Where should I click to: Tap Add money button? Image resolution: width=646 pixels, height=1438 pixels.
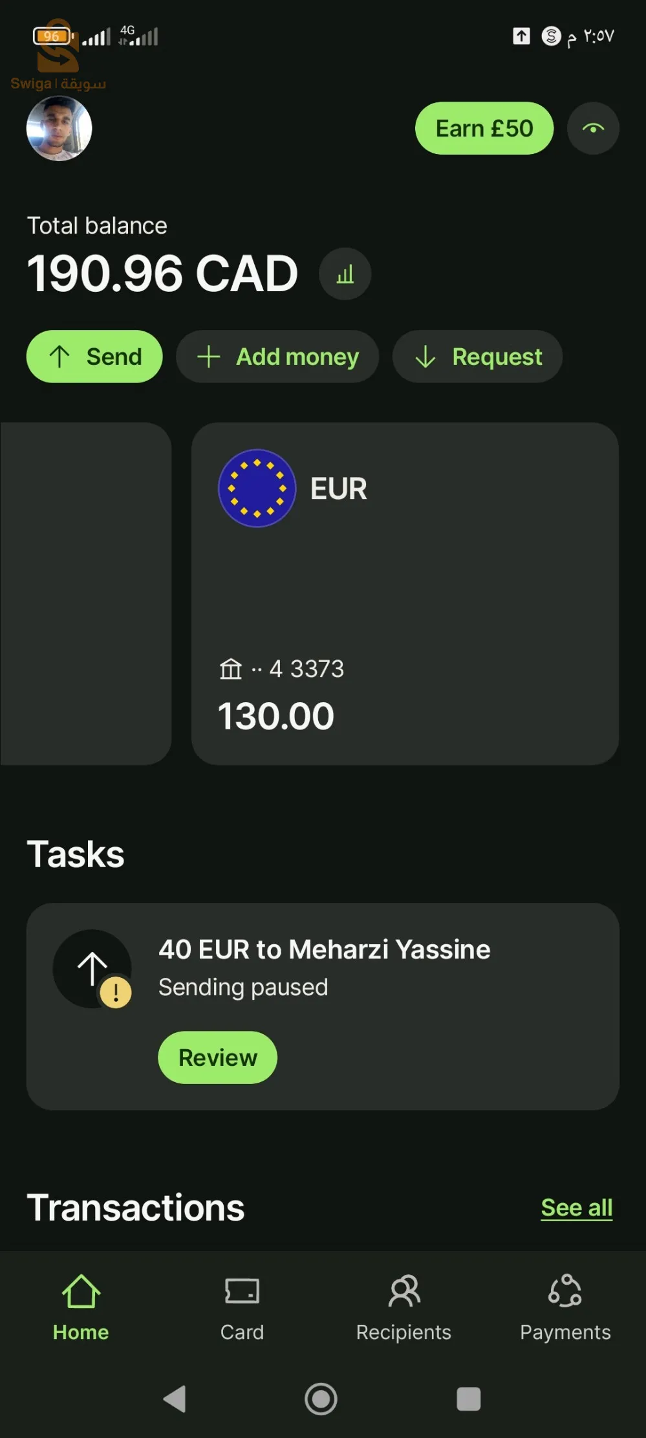click(x=277, y=357)
